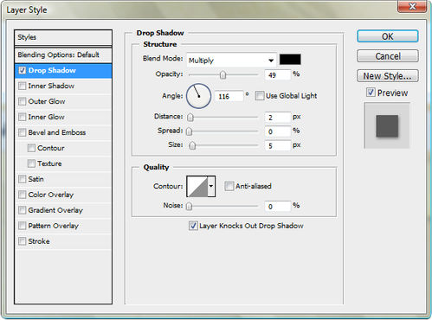This screenshot has width=432, height=320.
Task: Click the angle dial control
Action: coord(198,96)
